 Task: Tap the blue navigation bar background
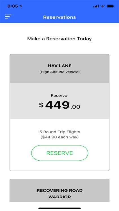(94, 17)
